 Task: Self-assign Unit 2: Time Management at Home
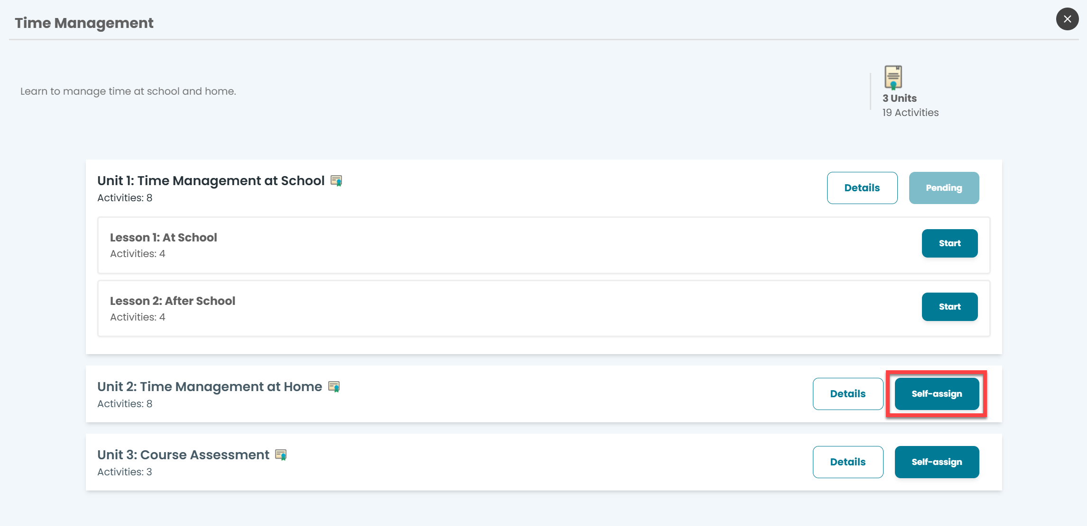tap(937, 394)
